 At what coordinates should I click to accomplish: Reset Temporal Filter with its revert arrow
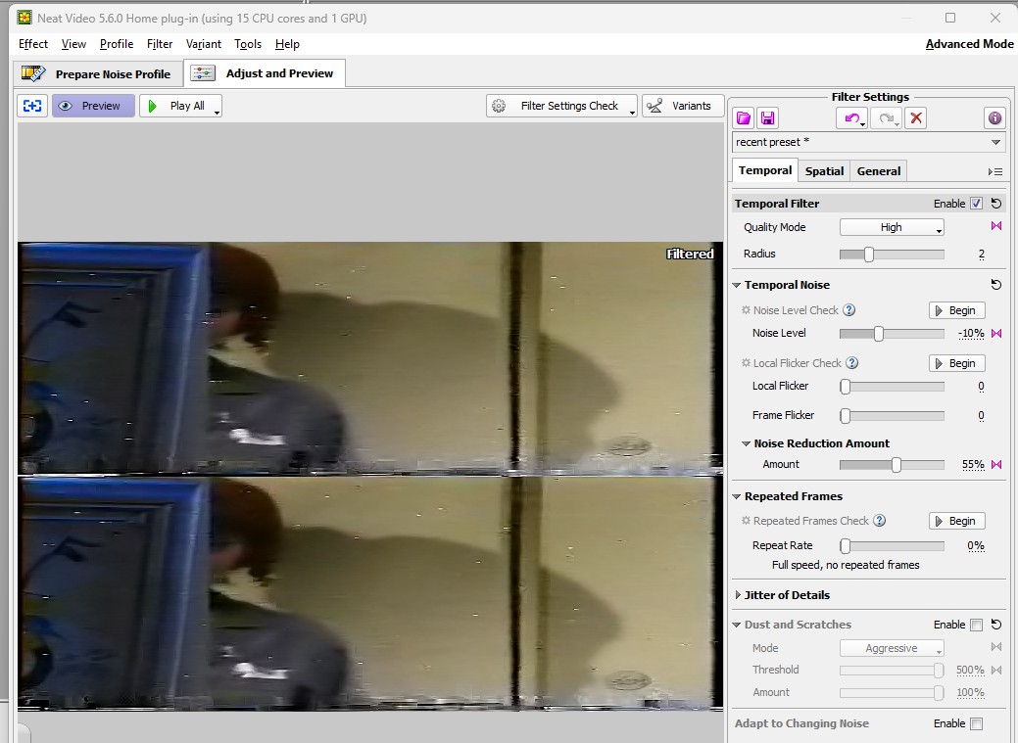(x=996, y=204)
